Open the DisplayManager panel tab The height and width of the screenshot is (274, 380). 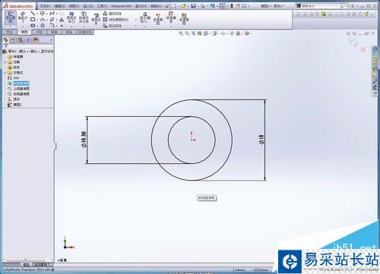[36, 39]
